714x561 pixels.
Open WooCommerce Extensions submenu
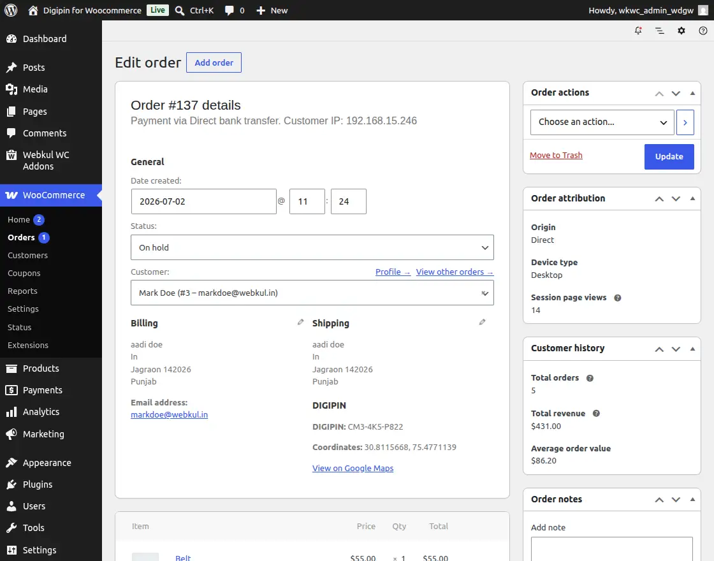coord(28,345)
